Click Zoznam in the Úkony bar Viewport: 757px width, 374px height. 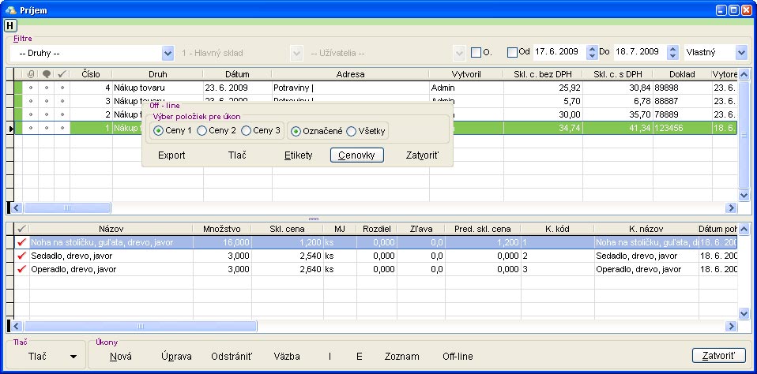coord(401,357)
